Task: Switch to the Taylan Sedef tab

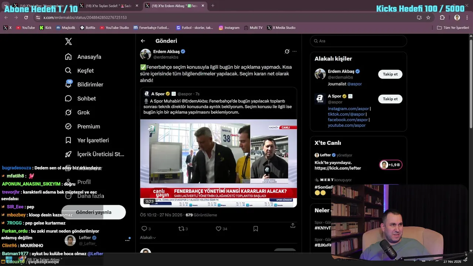Action: pos(108,6)
